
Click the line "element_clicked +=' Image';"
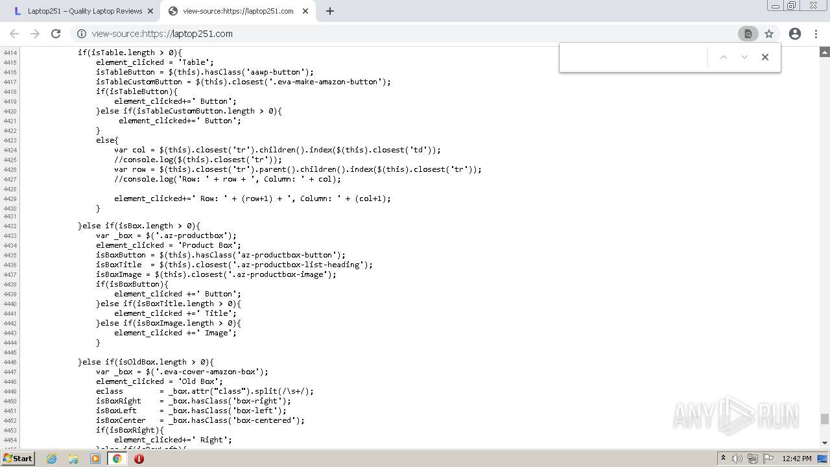pyautogui.click(x=175, y=333)
